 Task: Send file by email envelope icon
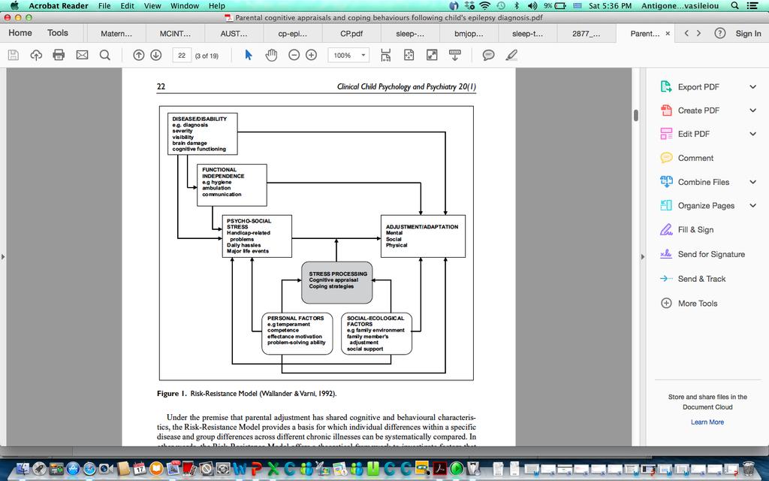pos(82,55)
